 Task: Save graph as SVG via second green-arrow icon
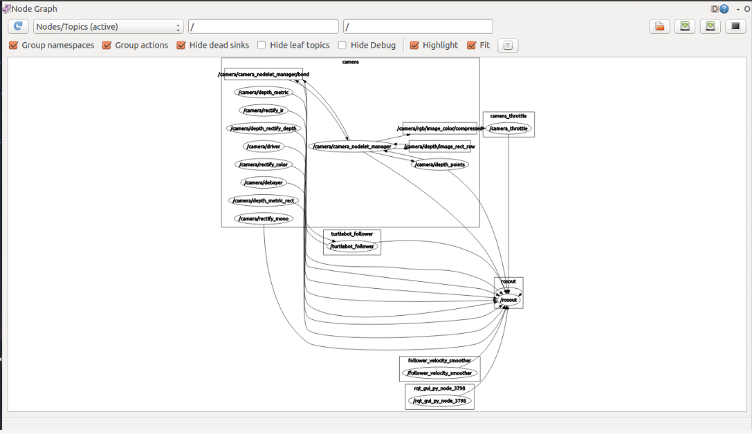click(x=710, y=26)
